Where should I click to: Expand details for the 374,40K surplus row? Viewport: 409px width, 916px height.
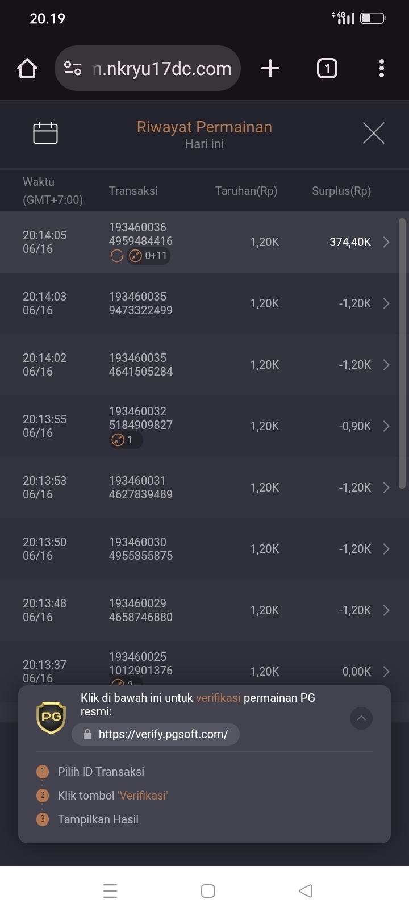[386, 242]
